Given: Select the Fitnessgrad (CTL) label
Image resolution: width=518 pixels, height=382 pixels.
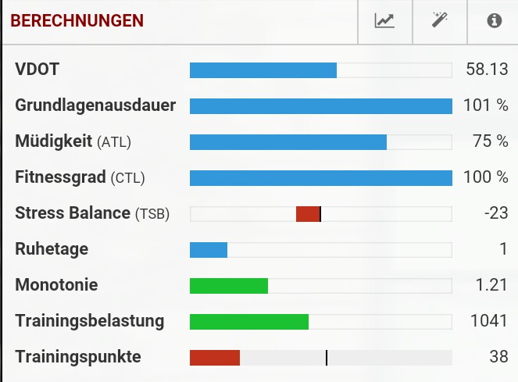Looking at the screenshot, I should (80, 177).
